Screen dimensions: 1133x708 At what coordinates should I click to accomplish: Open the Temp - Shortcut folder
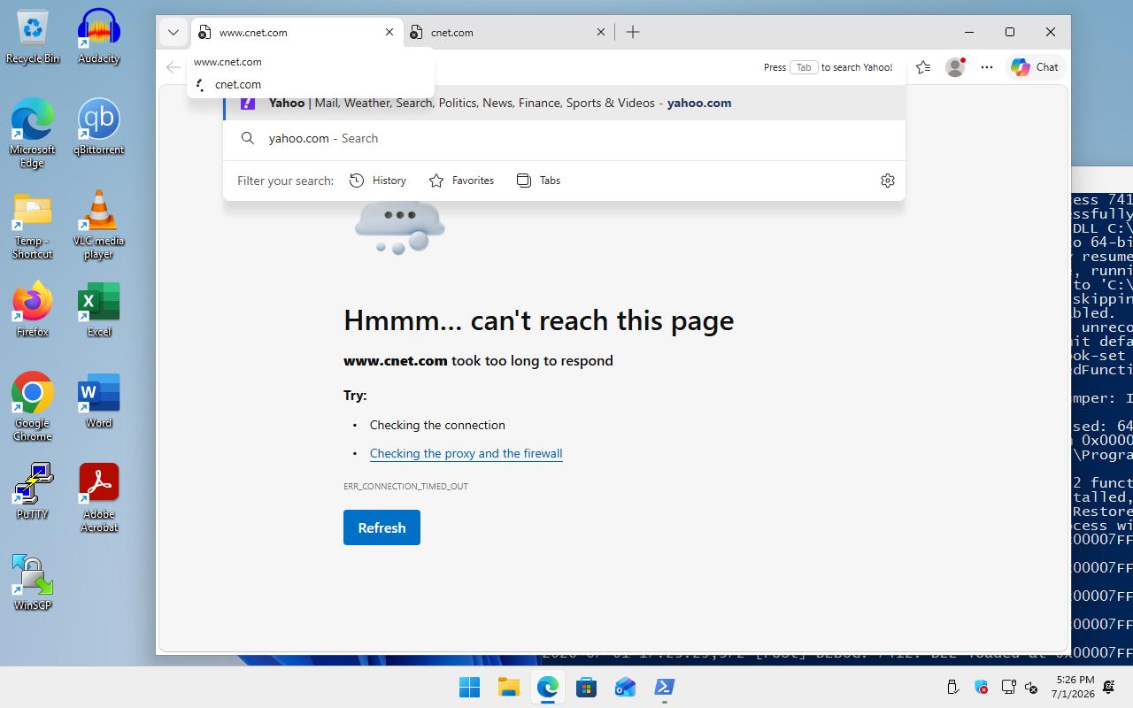pyautogui.click(x=33, y=225)
